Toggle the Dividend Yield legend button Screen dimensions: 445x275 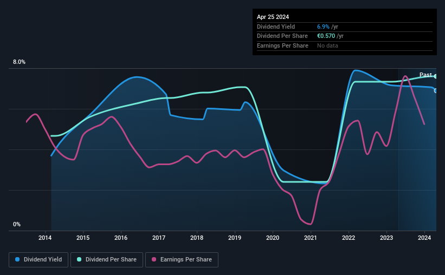tap(38, 260)
